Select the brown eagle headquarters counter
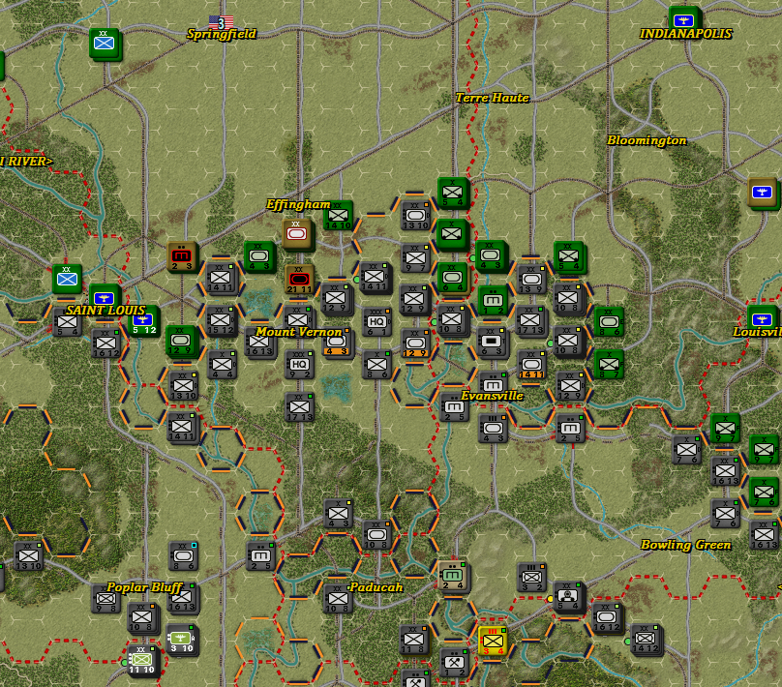782x687 pixels. click(762, 192)
